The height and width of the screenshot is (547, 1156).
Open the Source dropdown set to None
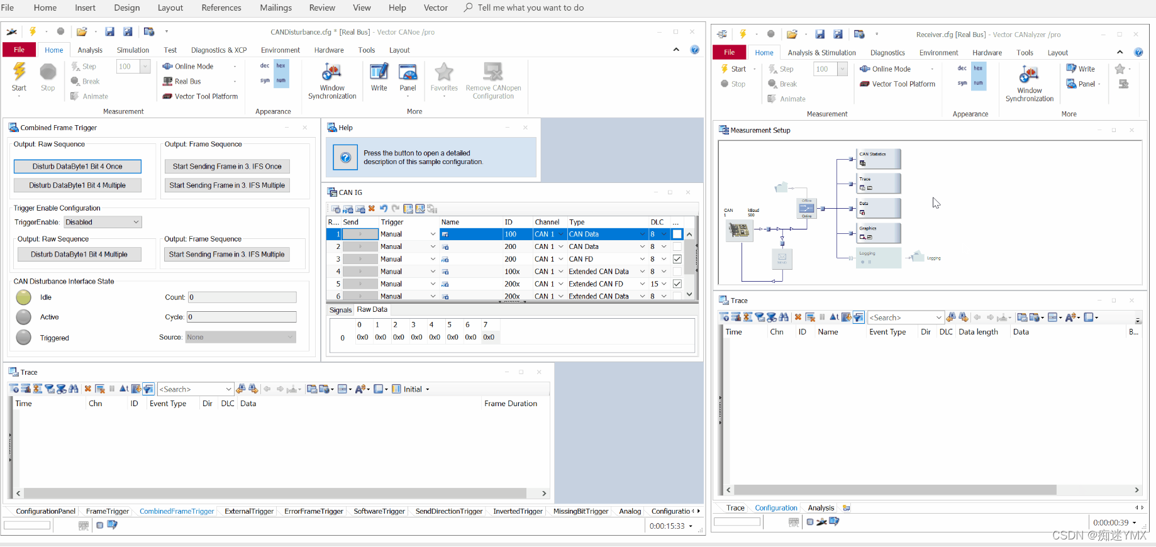click(x=240, y=338)
